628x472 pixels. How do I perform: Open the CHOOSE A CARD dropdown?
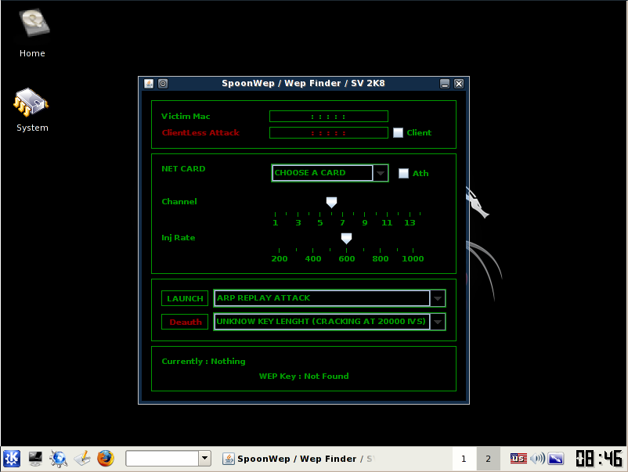[x=330, y=173]
